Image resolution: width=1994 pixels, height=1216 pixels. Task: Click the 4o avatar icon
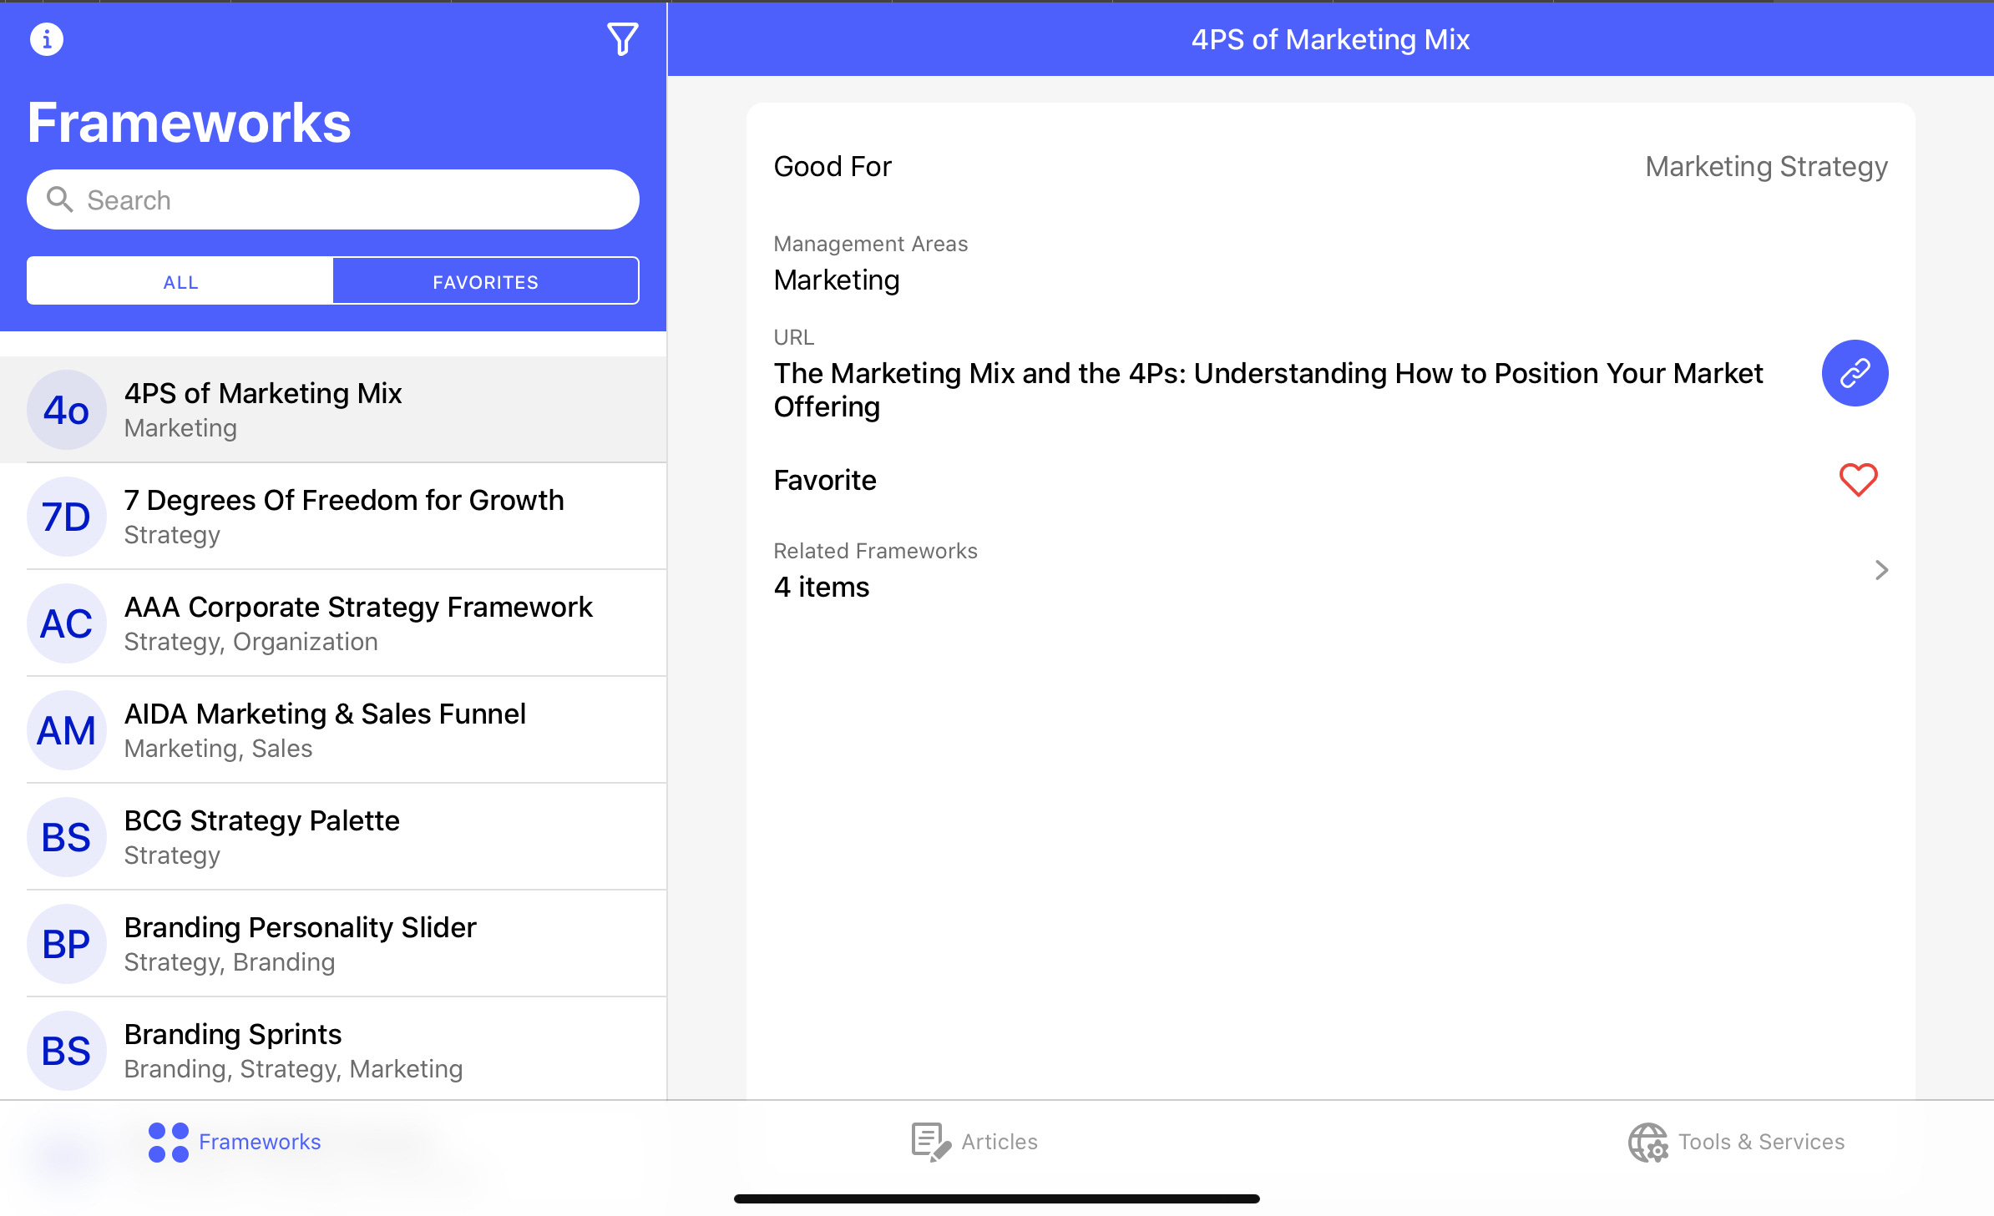point(67,410)
